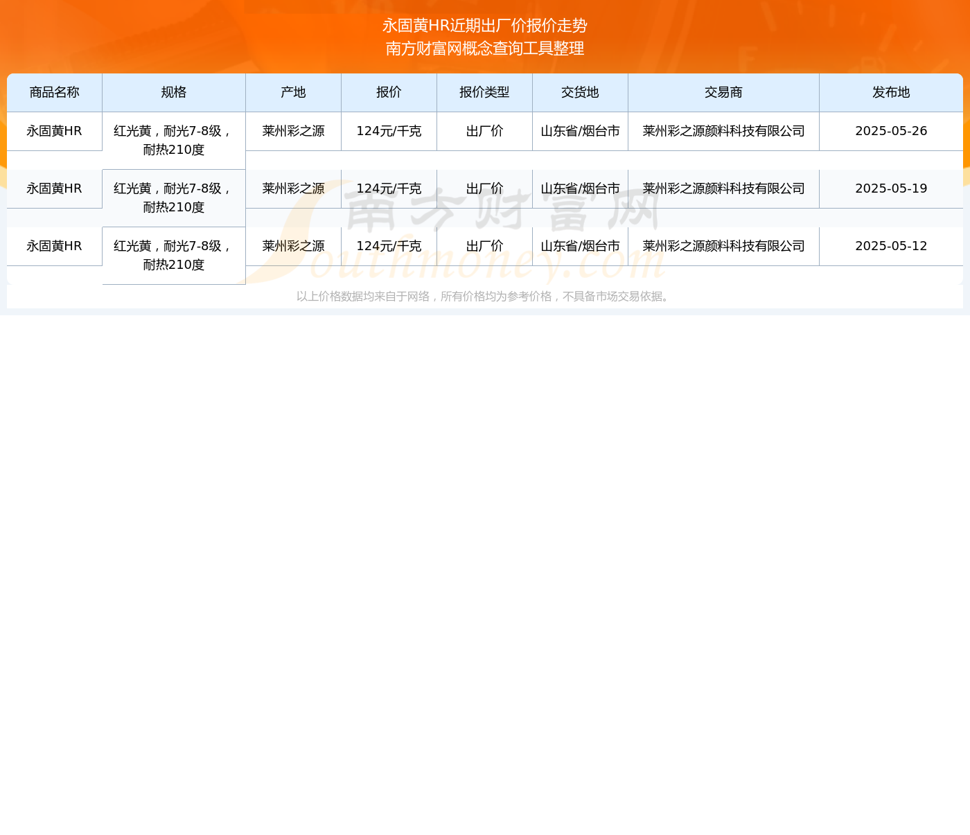This screenshot has width=970, height=835.
Task: Select 永固黄HR in the 2025-05-26 row
Action: [x=55, y=131]
